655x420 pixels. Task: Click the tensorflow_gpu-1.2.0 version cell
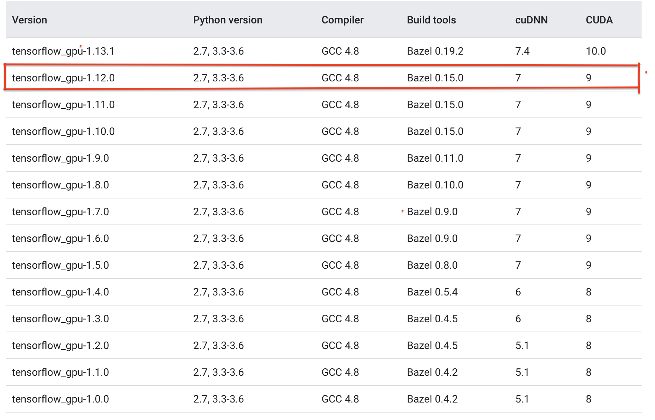pyautogui.click(x=60, y=346)
